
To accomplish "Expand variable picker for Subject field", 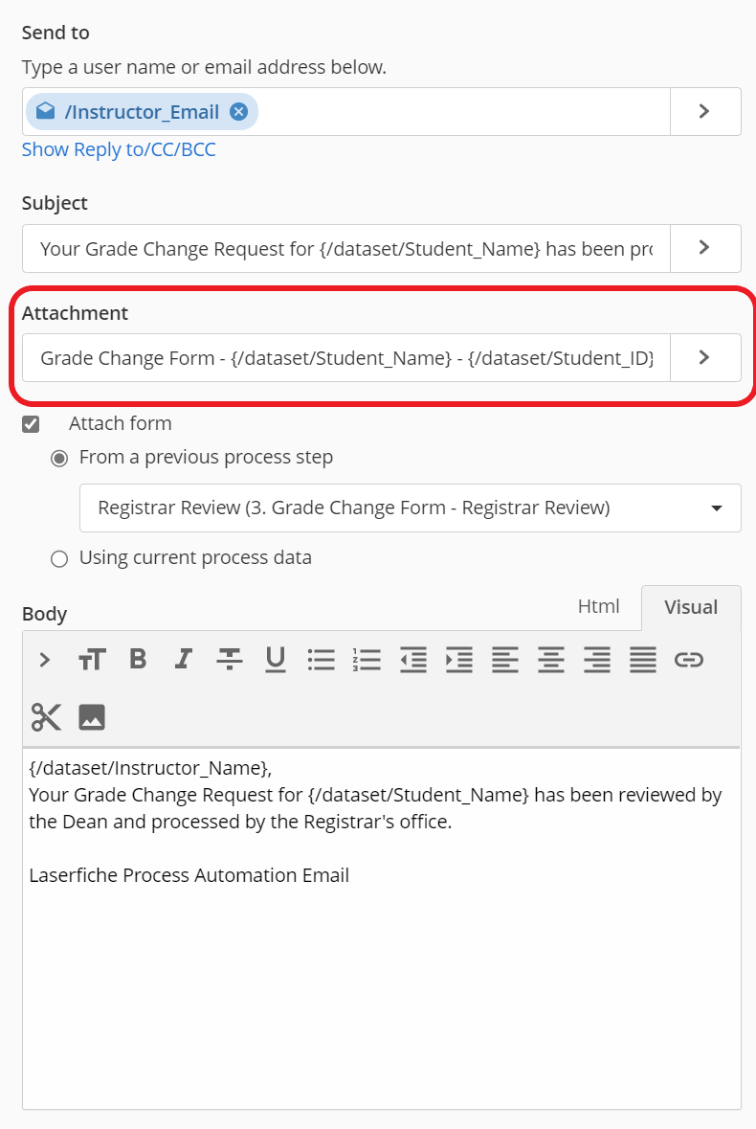I will [705, 248].
